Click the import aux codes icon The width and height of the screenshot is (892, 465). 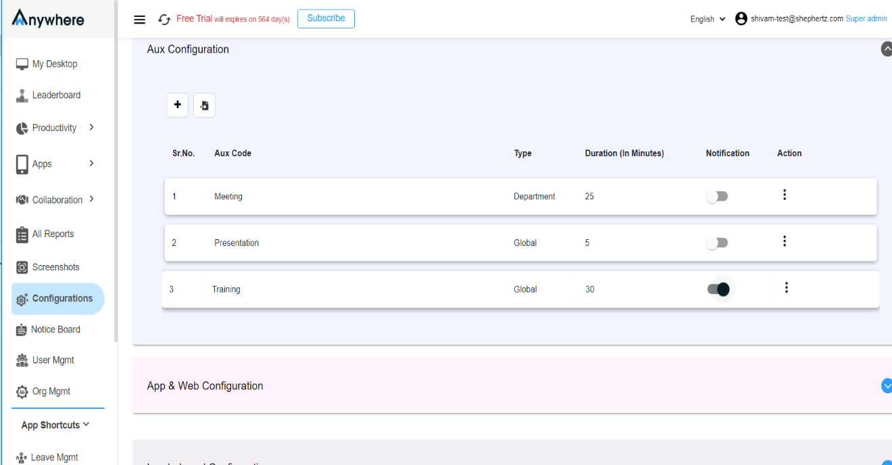point(205,105)
